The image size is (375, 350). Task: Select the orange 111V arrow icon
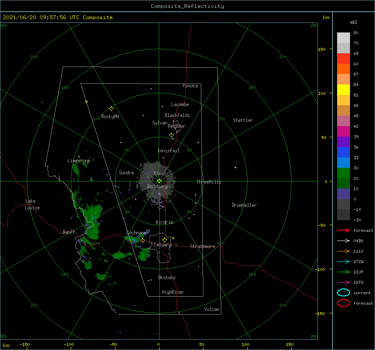pyautogui.click(x=343, y=251)
